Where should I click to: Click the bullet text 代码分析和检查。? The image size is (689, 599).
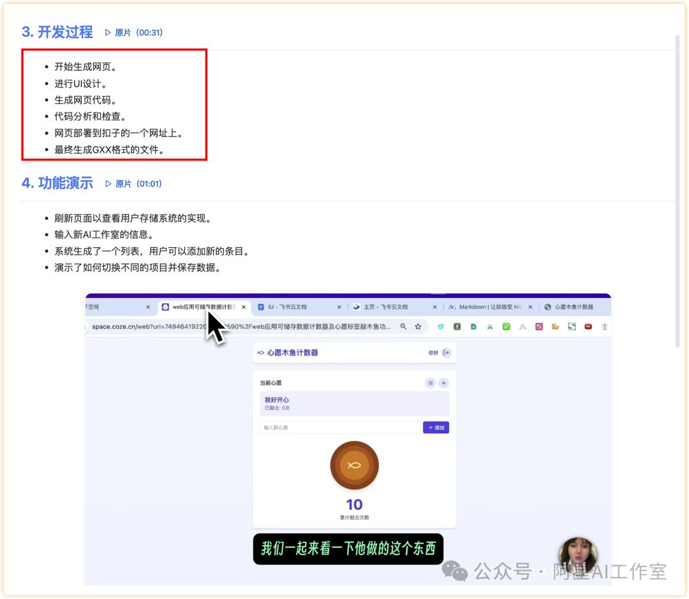[x=91, y=116]
